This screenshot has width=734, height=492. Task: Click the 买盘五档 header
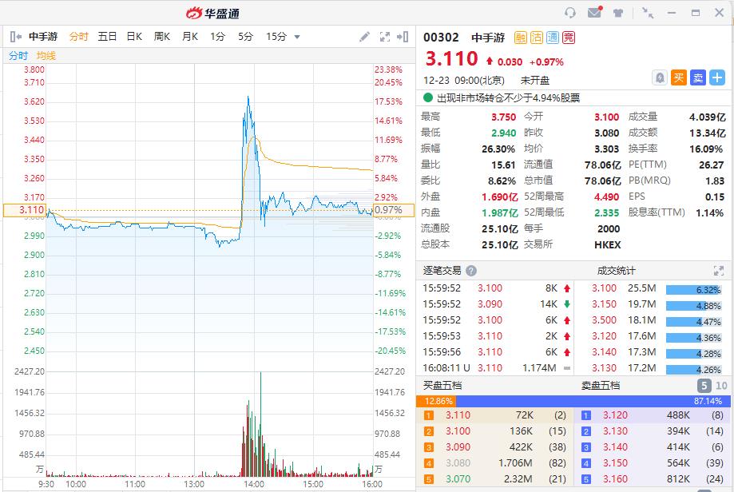tap(442, 385)
